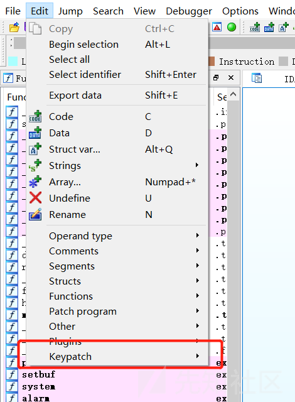Click the create struct variable toolbar icon
Screen dimensions: 295x402
284,27
